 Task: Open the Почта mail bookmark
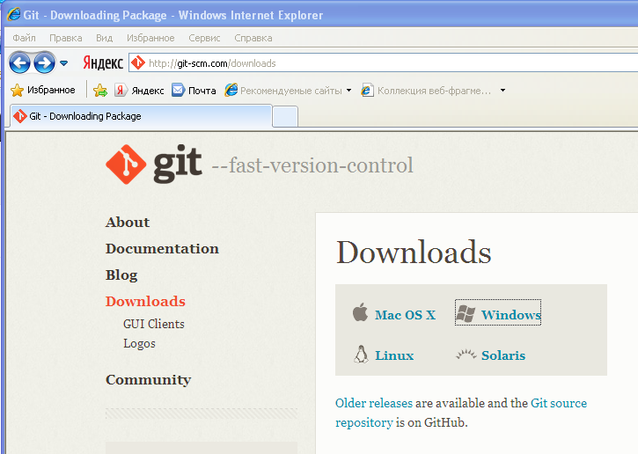194,91
